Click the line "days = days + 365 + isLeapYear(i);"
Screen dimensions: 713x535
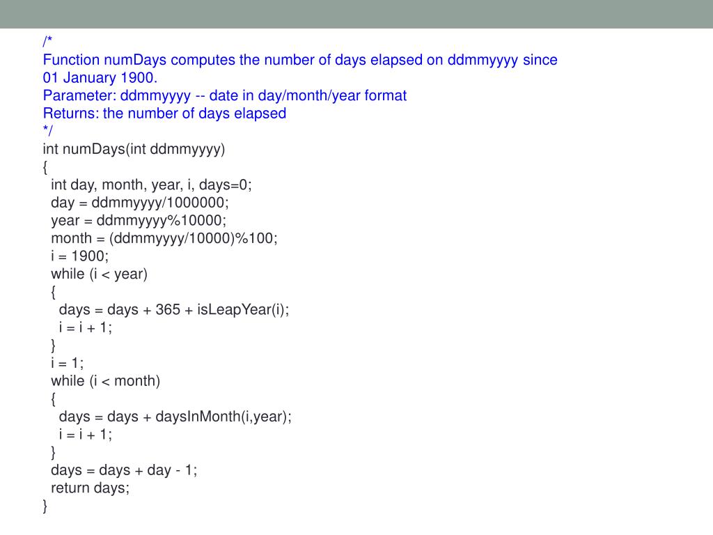point(174,310)
